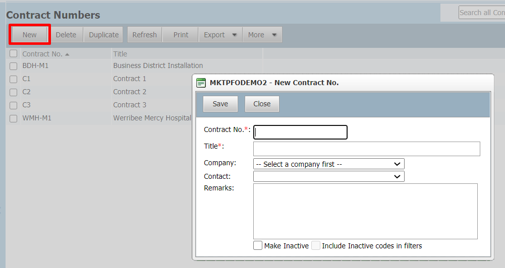
Task: Click inside the Remarks text area
Action: [x=365, y=211]
